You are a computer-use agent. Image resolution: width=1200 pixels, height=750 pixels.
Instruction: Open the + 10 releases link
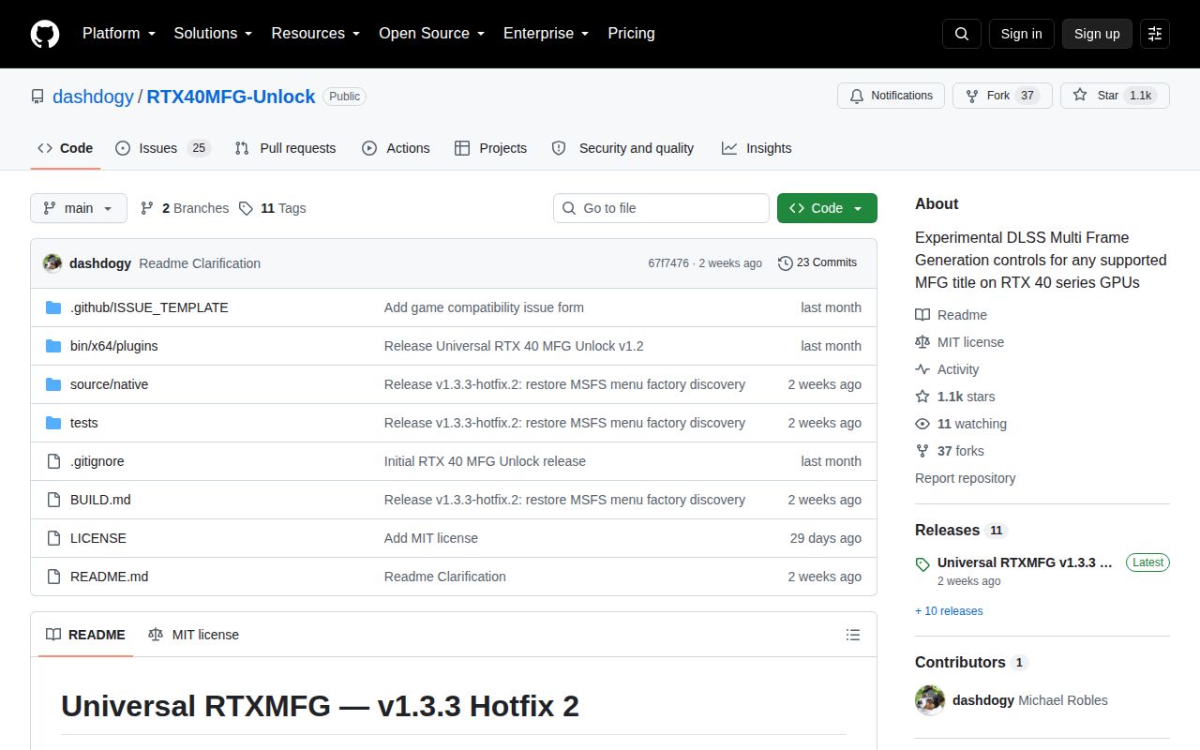(949, 611)
